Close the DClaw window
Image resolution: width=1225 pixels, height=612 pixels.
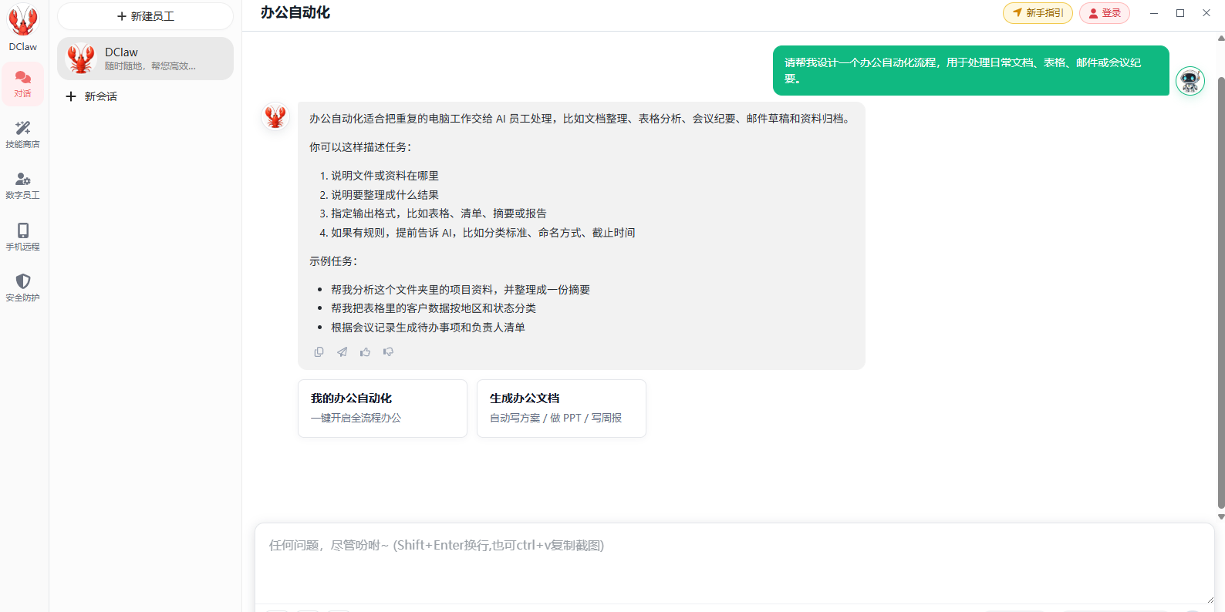point(1206,13)
